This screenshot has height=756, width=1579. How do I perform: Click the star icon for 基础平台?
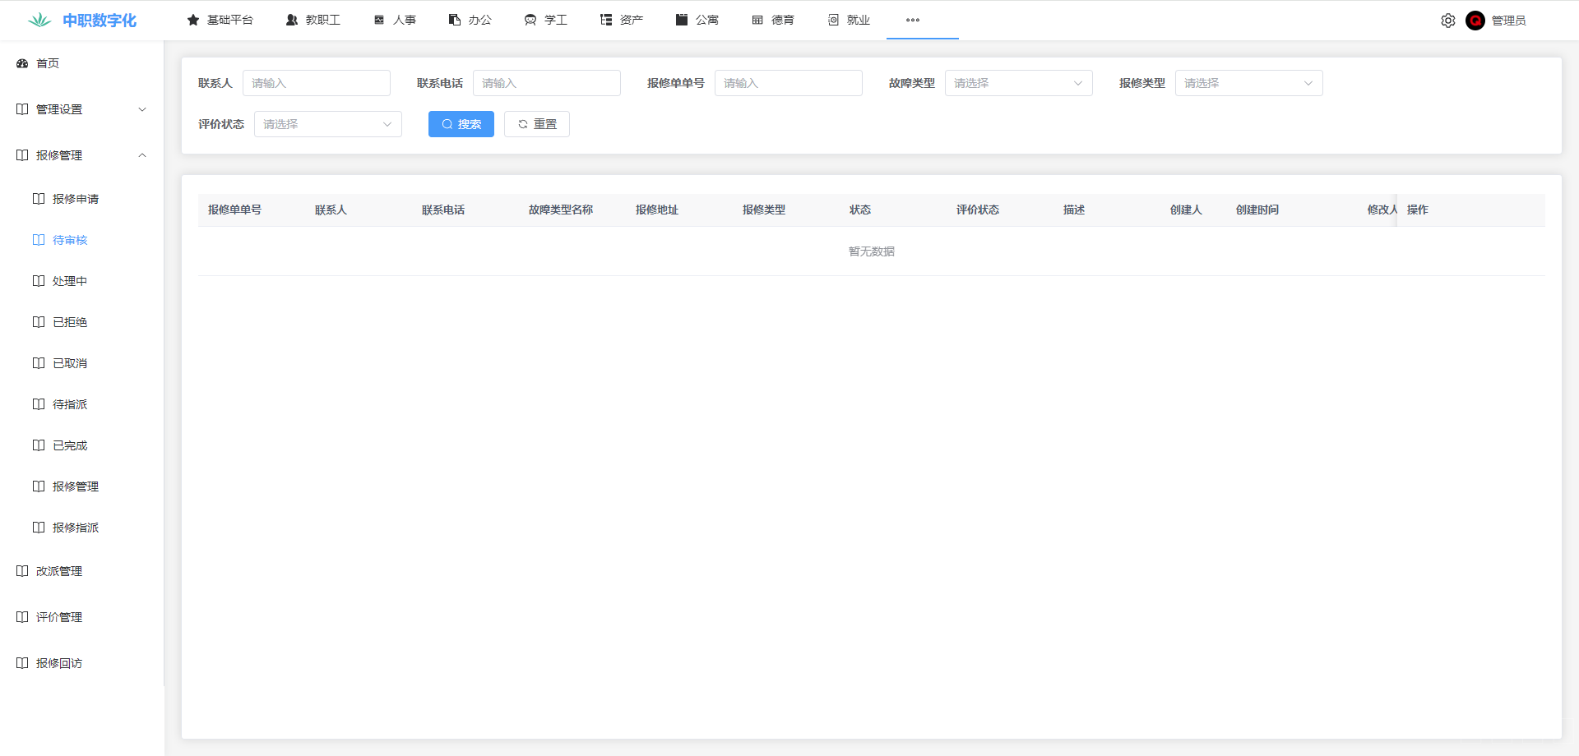coord(193,20)
